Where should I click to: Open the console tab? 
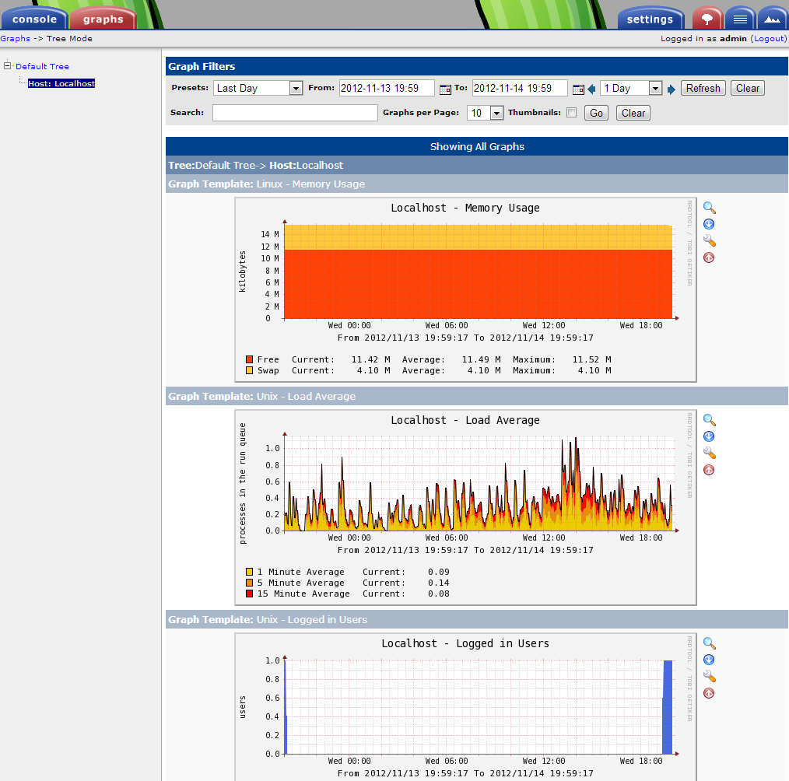click(34, 19)
